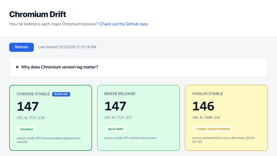This screenshot has width=277, height=156.
Task: Click the subtitle 'How far behind' text
Action: click(54, 24)
